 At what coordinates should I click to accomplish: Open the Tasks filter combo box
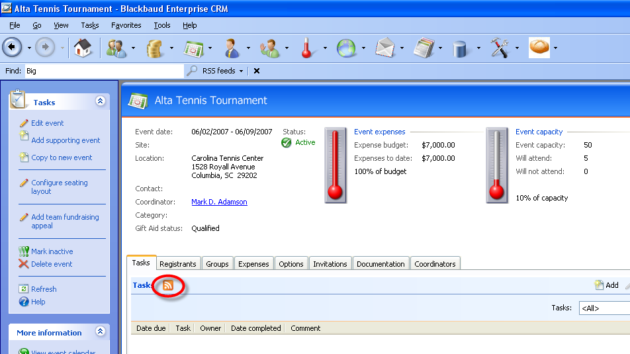coord(604,308)
